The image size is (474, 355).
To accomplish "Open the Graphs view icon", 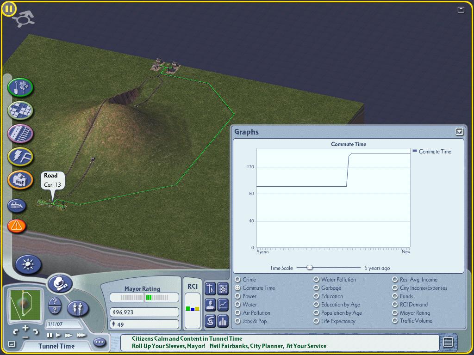I will 223,305.
